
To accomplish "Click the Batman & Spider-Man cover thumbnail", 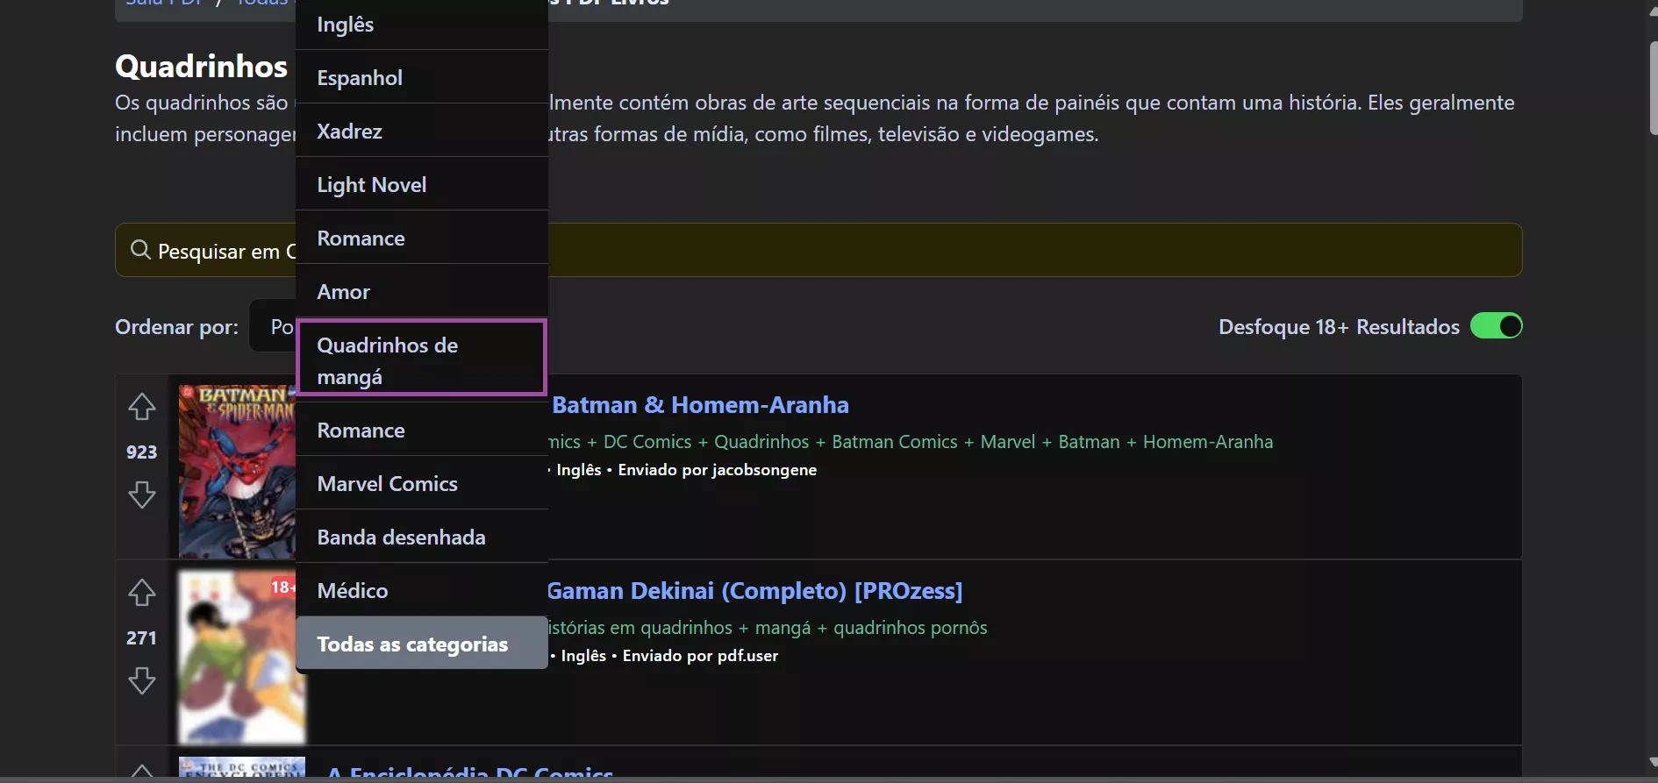I will pyautogui.click(x=238, y=472).
